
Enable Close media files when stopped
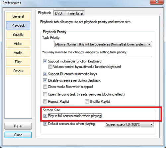(45, 87)
